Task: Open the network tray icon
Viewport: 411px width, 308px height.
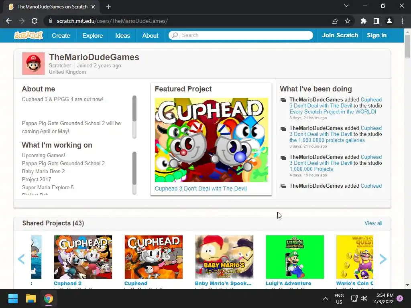Action: click(354, 298)
